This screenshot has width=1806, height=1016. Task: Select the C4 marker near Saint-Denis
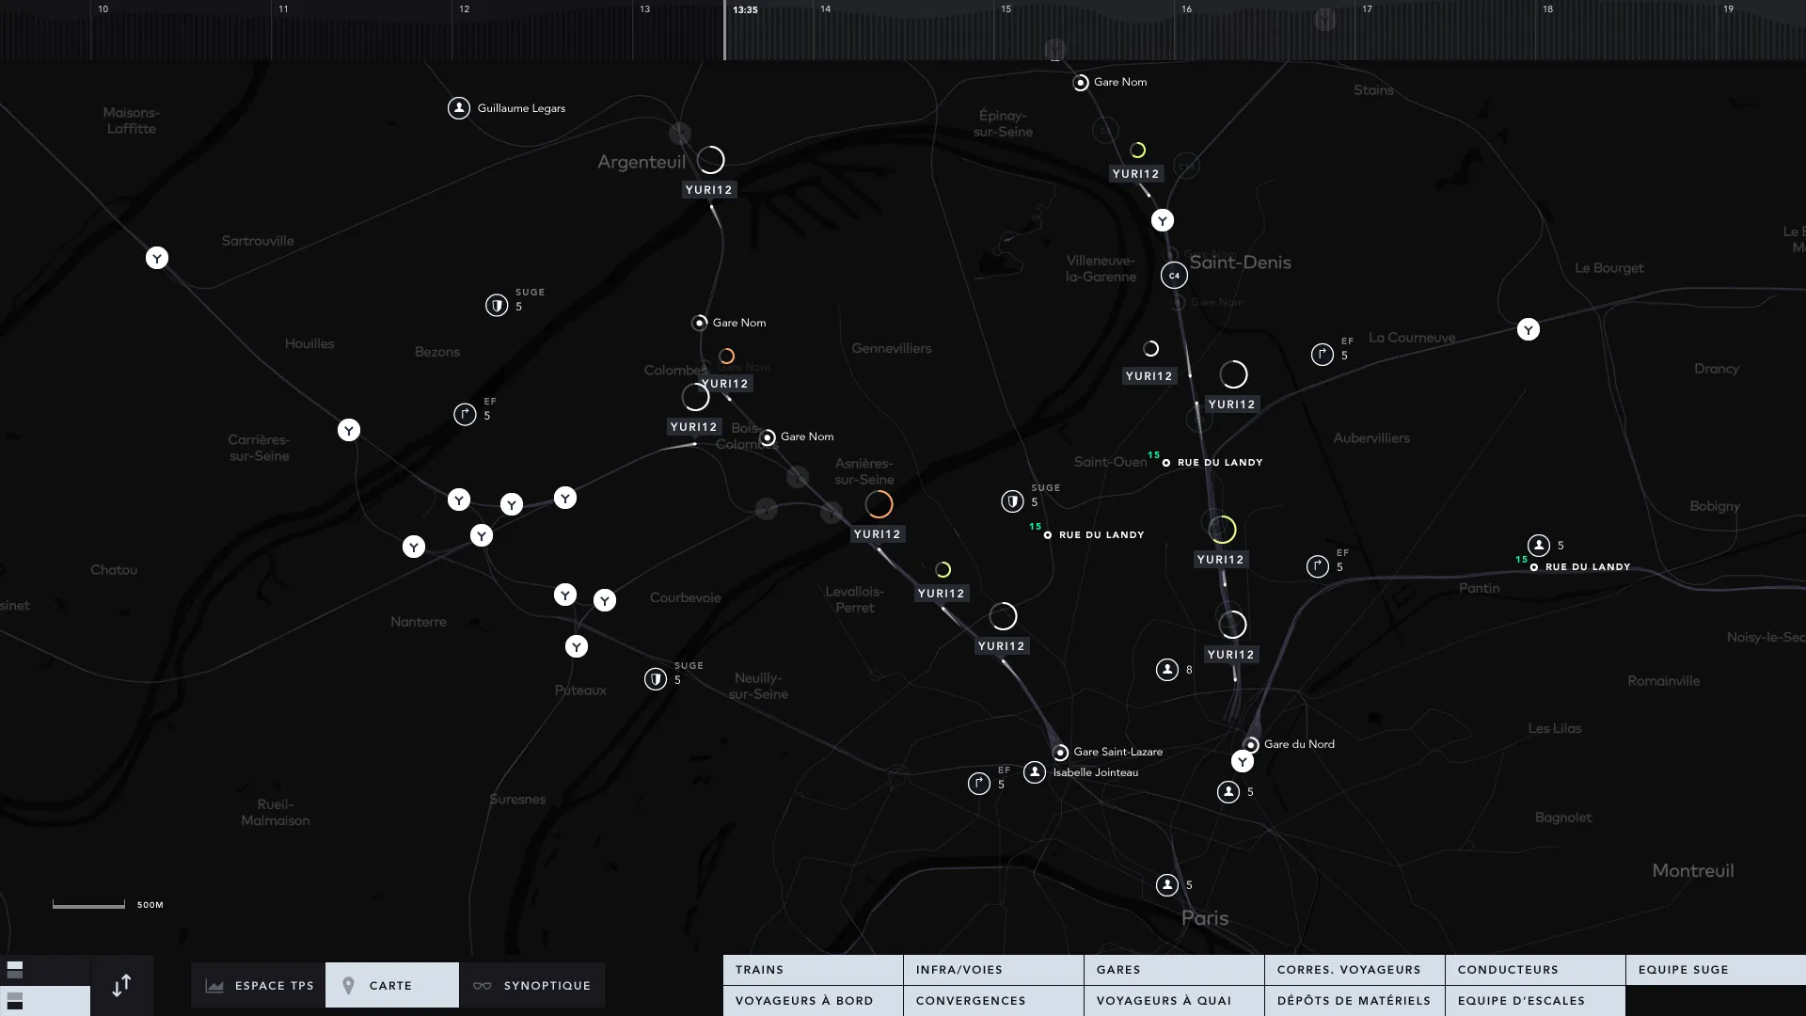pyautogui.click(x=1174, y=276)
